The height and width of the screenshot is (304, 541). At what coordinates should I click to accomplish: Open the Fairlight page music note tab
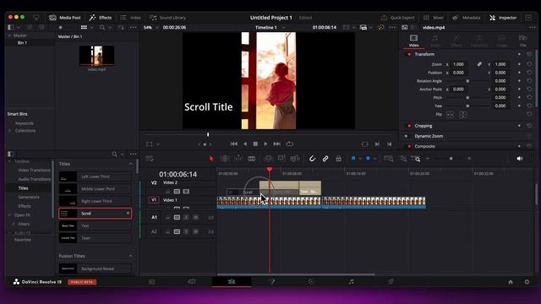[351, 281]
